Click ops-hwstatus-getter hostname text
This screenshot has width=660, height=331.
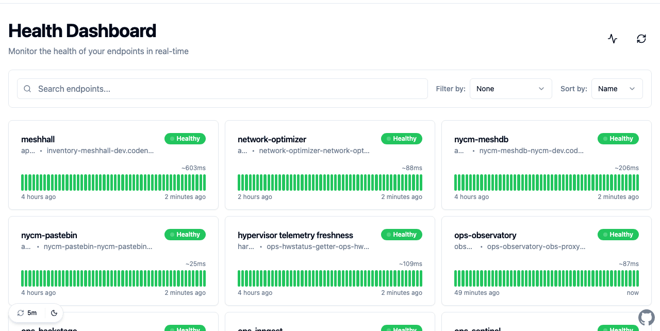pos(318,246)
